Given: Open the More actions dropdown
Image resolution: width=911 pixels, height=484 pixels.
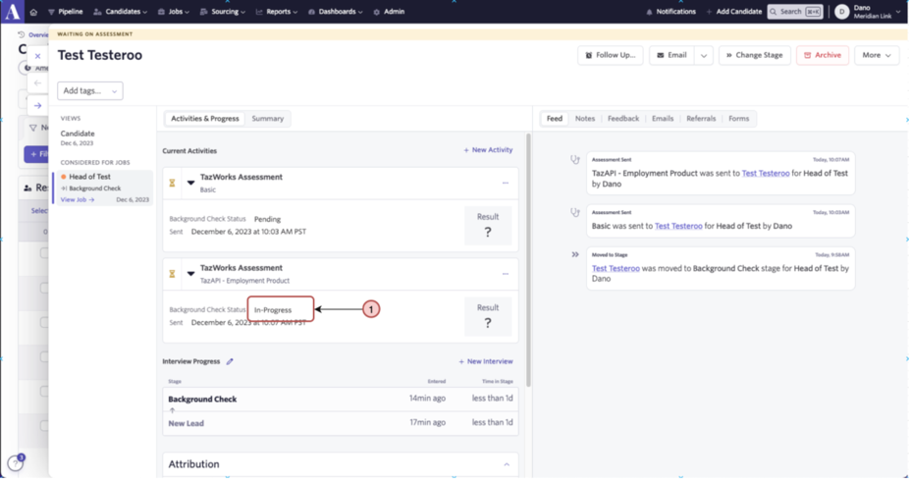Looking at the screenshot, I should [x=876, y=55].
